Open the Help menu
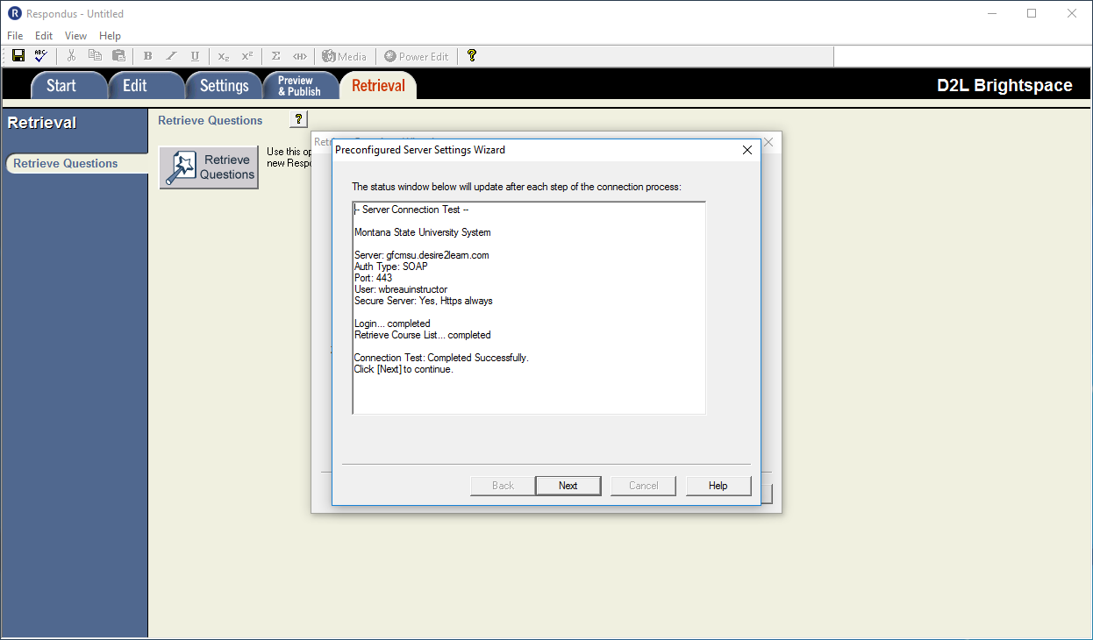Screen dimensions: 1093x640 (110, 36)
